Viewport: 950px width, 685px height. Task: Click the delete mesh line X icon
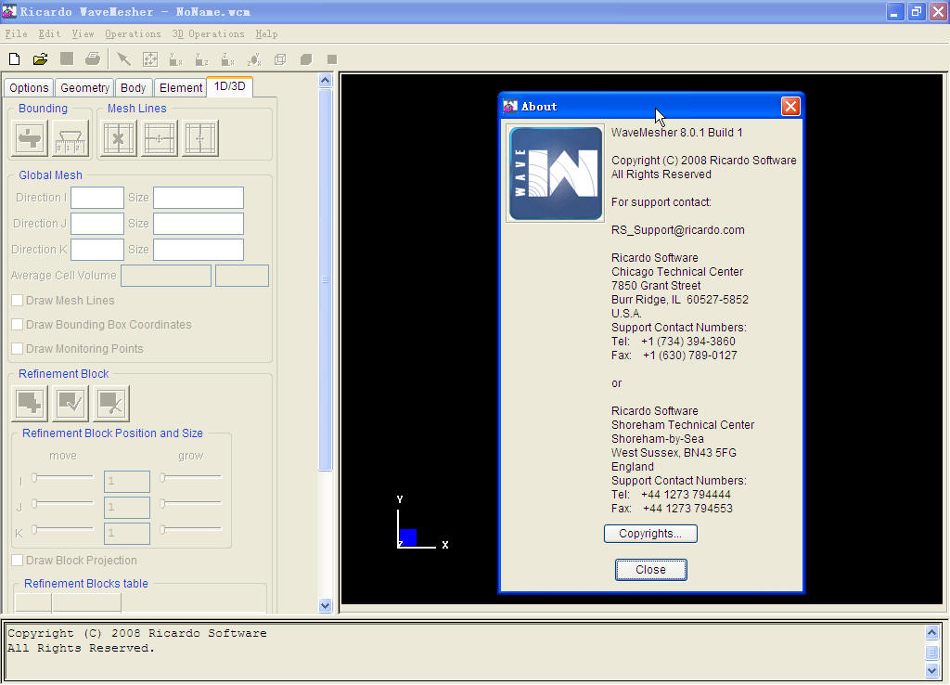(119, 139)
